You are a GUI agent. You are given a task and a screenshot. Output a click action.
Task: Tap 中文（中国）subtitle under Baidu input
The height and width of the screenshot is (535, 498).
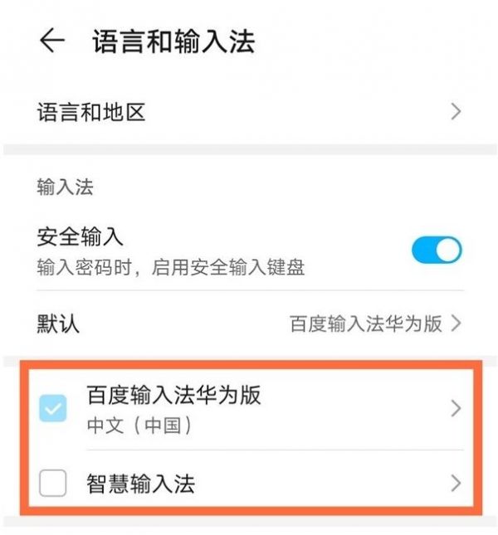click(x=139, y=426)
